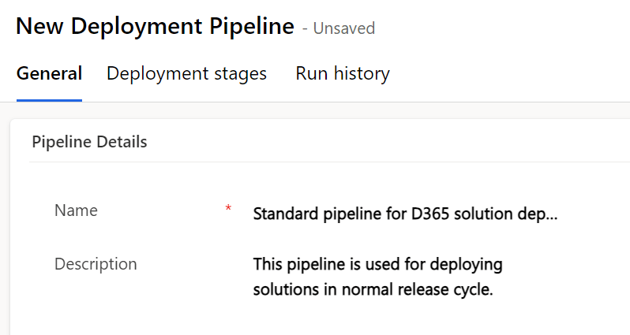The height and width of the screenshot is (335, 630).
Task: Click the Description field label
Action: pos(96,264)
